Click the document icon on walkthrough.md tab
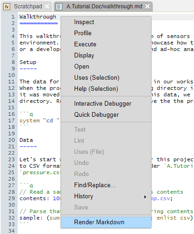The width and height of the screenshot is (194, 234). pyautogui.click(x=59, y=6)
